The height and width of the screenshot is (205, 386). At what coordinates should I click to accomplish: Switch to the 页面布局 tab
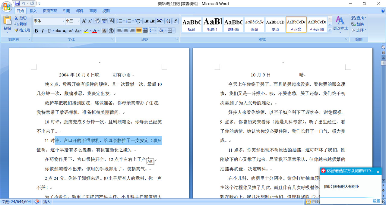[50, 11]
